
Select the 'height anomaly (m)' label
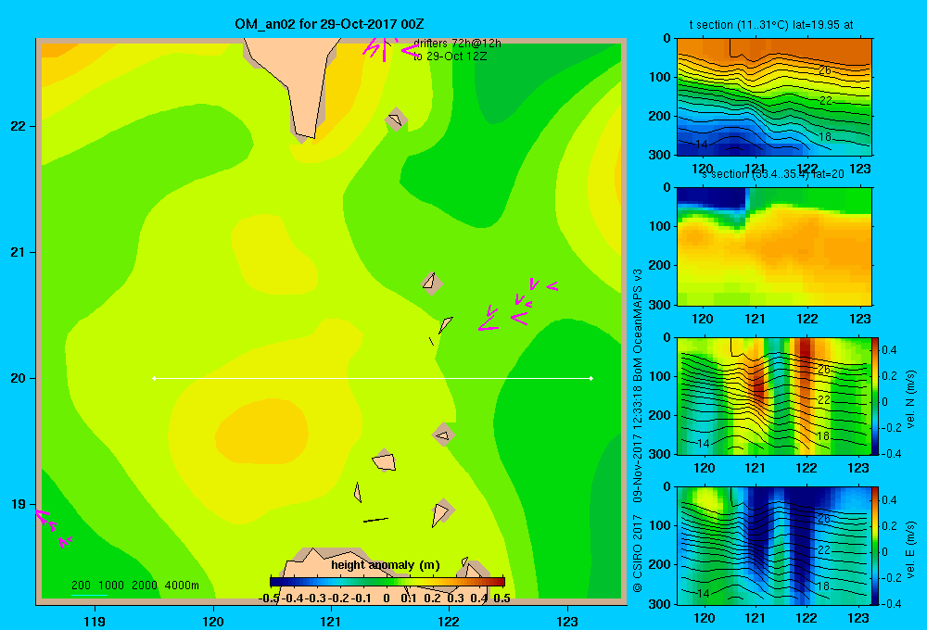click(386, 565)
